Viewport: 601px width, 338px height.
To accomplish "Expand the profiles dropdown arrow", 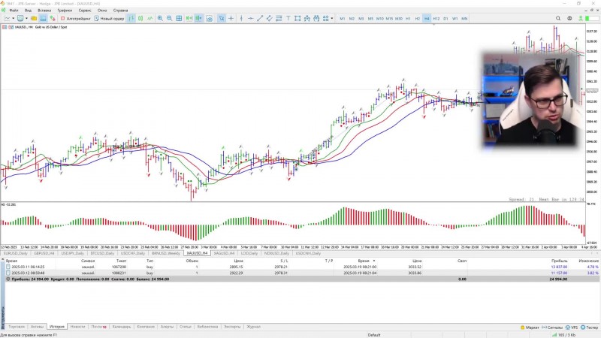I will pyautogui.click(x=26, y=18).
